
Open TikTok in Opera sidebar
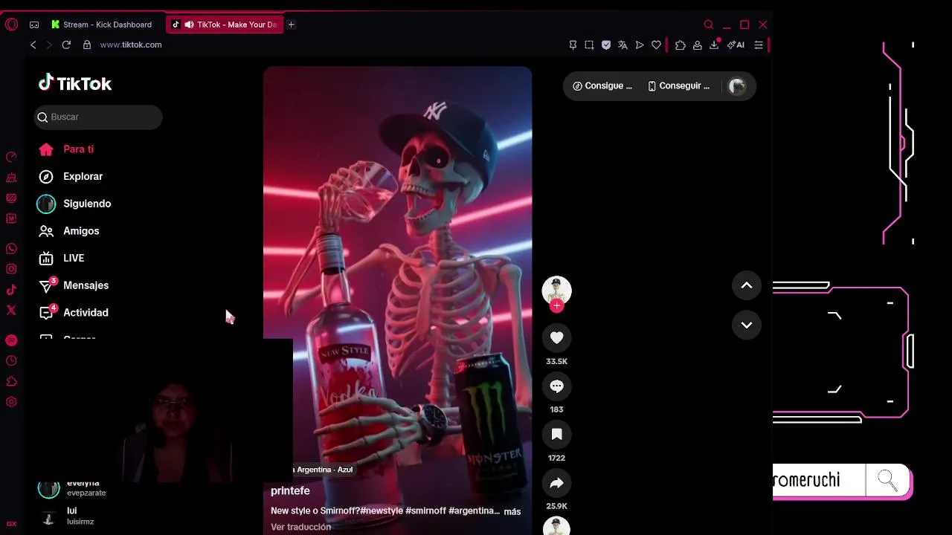tap(11, 290)
